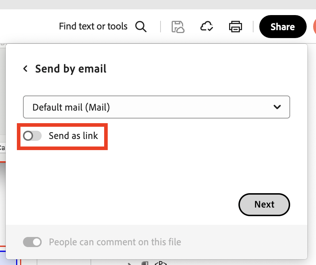Open the Default mail (Mail) dropdown
The image size is (316, 265).
(156, 107)
